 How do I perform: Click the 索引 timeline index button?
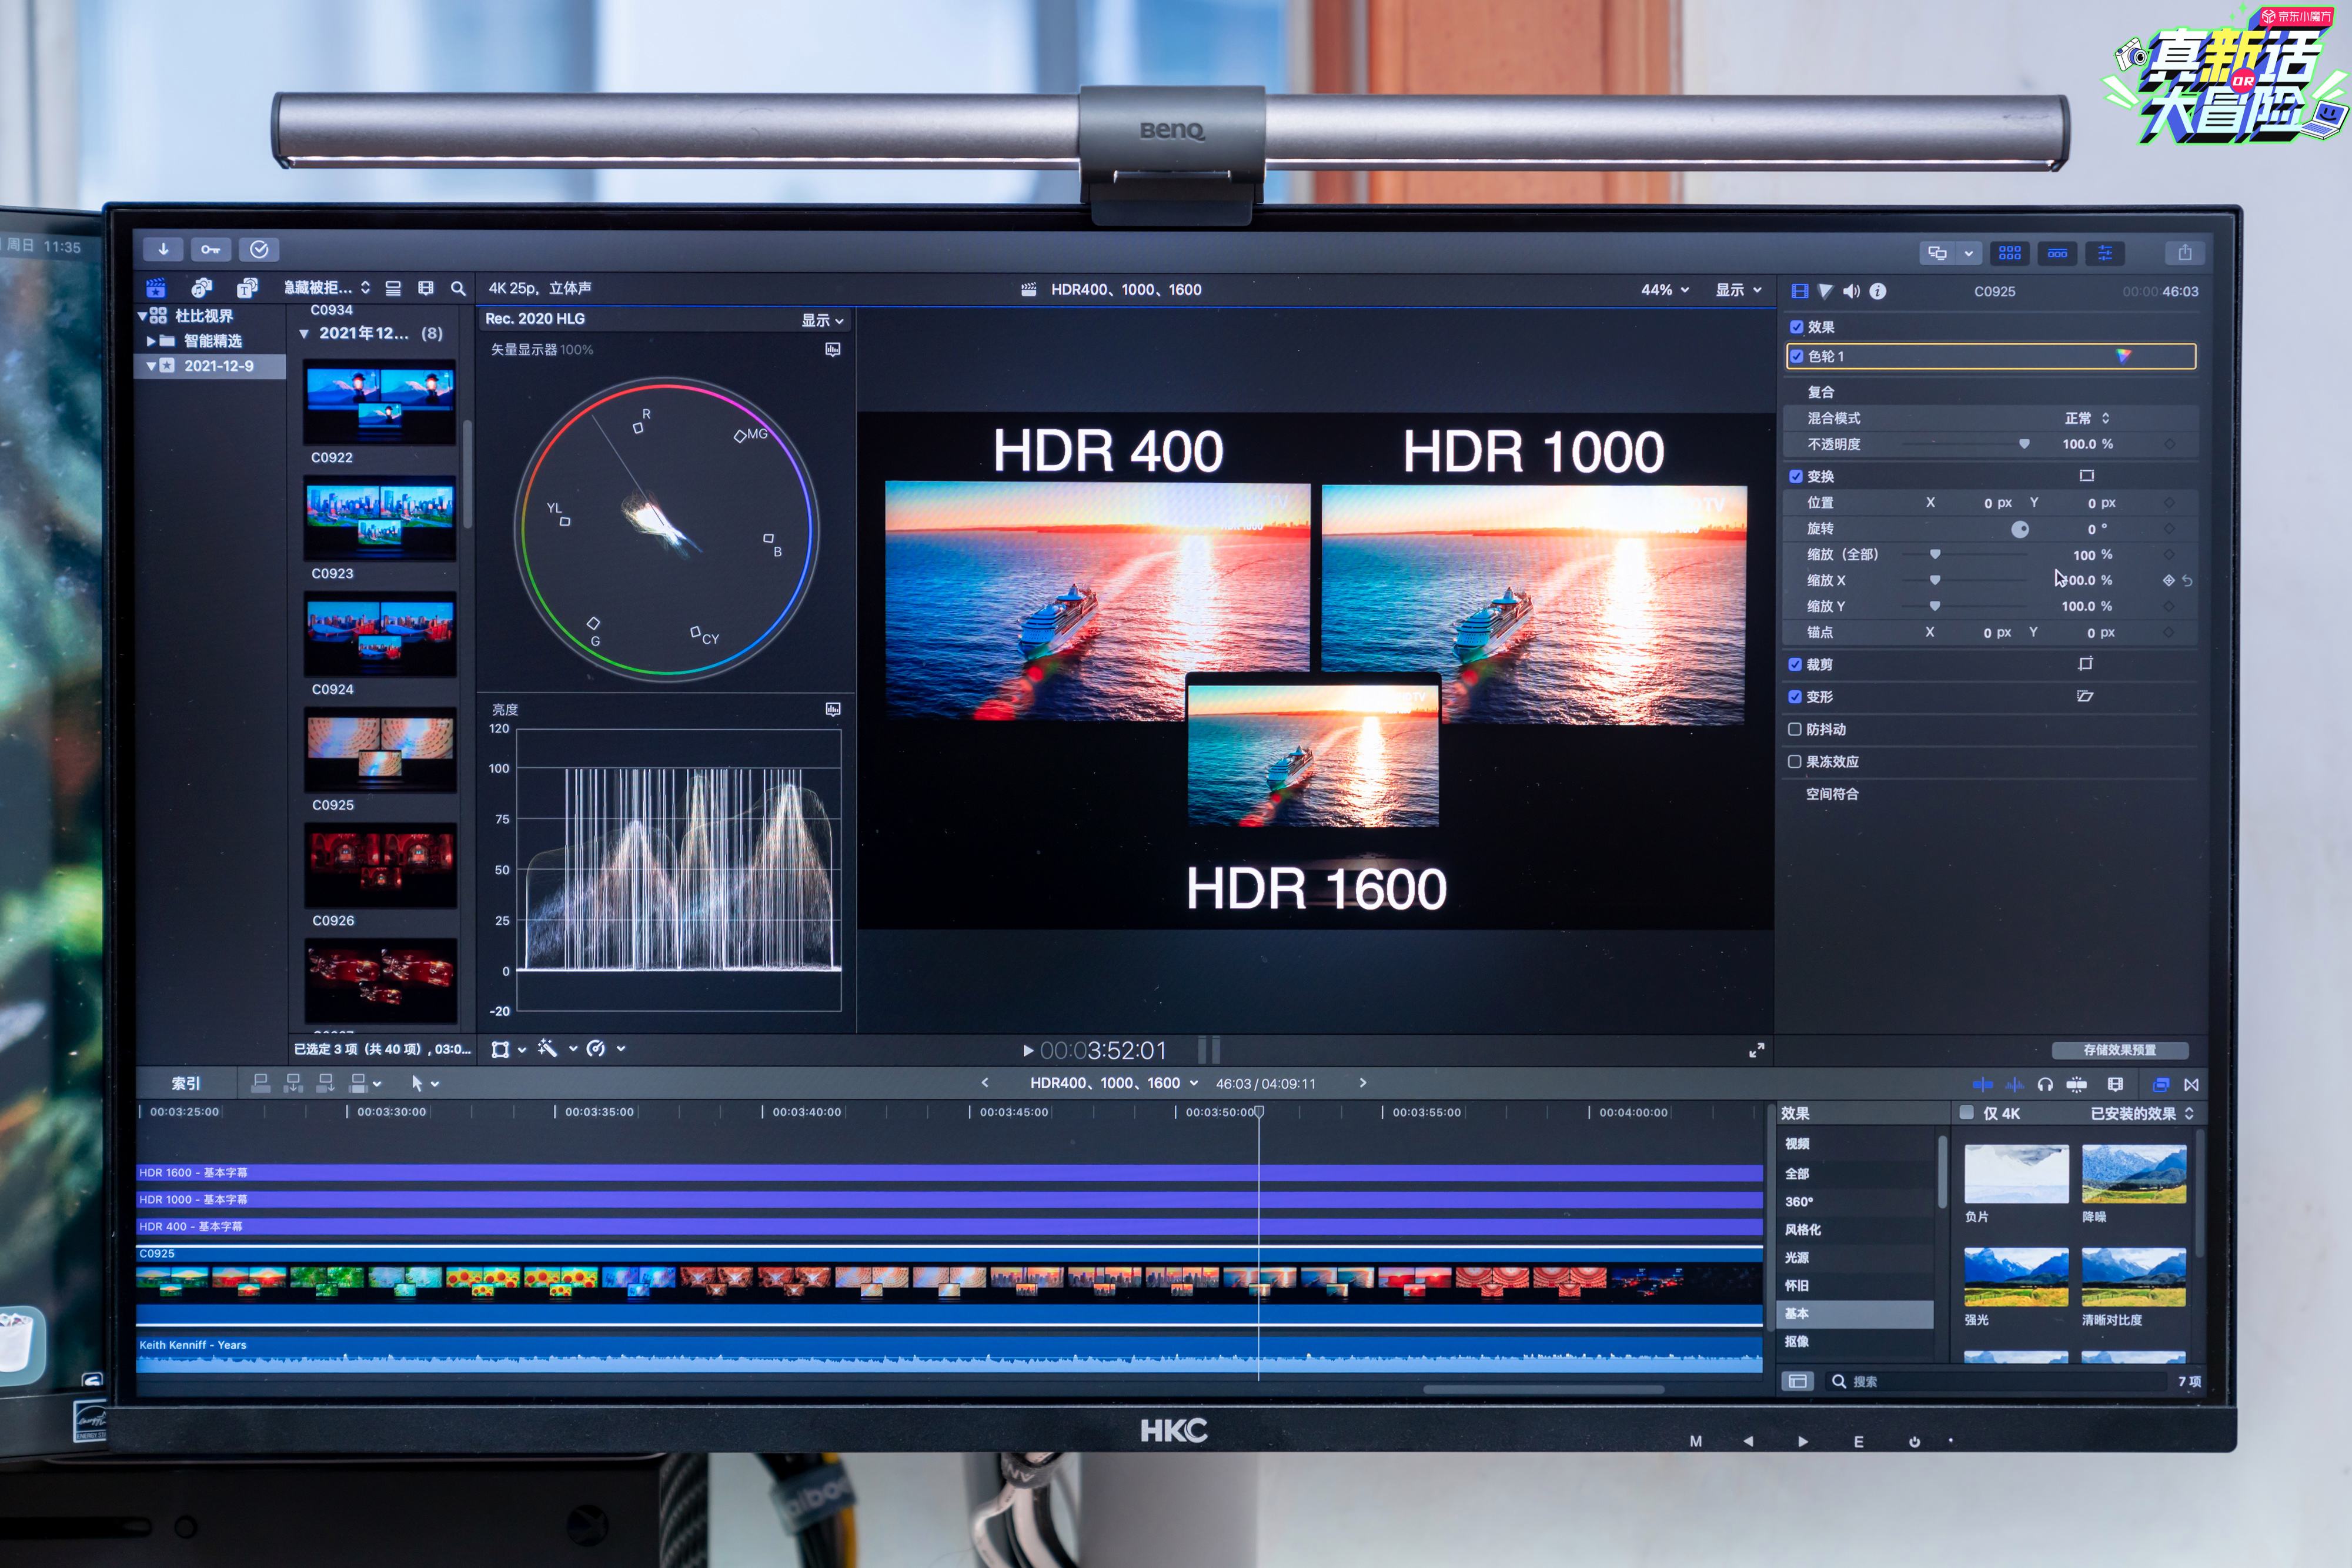tap(186, 1083)
